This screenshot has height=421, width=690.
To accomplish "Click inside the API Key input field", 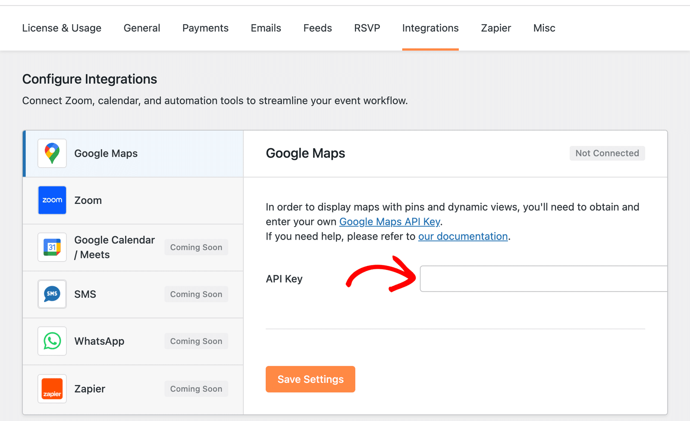I will click(x=544, y=279).
